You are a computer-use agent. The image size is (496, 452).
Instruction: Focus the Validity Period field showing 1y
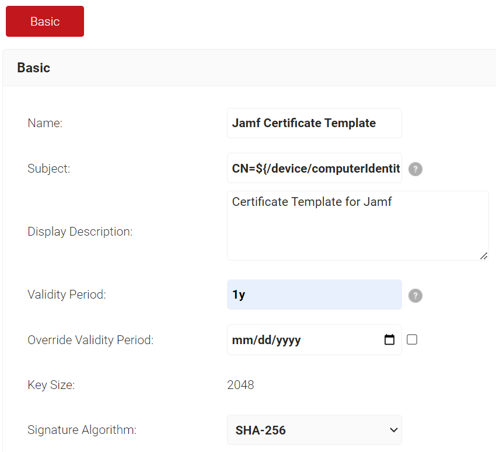pos(314,295)
